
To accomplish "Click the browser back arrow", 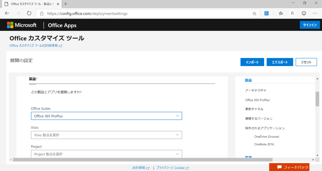I will point(7,13).
